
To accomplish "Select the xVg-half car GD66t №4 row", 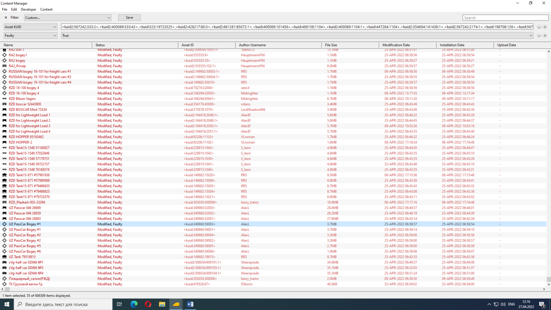I will 273,273.
